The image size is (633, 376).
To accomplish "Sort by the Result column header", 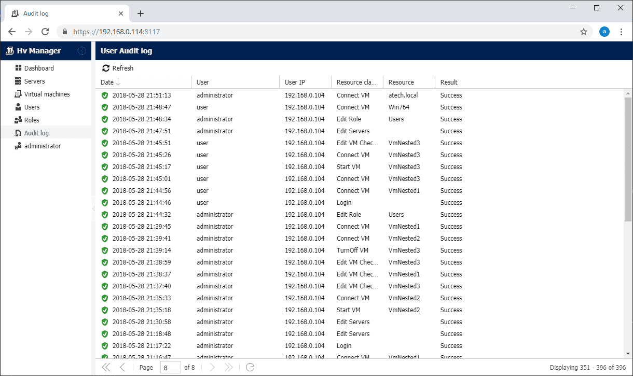I will point(449,82).
